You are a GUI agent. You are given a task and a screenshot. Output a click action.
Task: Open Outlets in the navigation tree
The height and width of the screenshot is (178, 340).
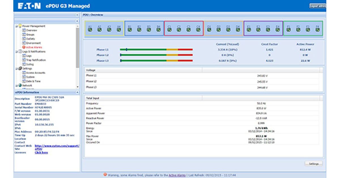(x=30, y=39)
